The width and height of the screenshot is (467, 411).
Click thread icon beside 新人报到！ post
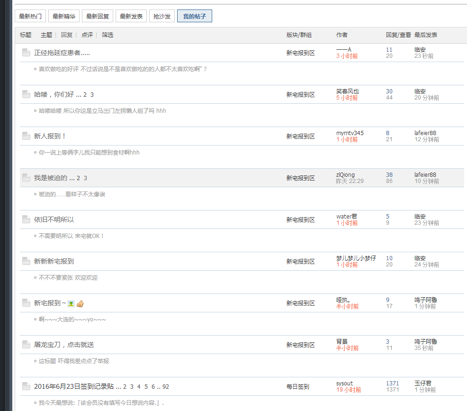point(26,136)
